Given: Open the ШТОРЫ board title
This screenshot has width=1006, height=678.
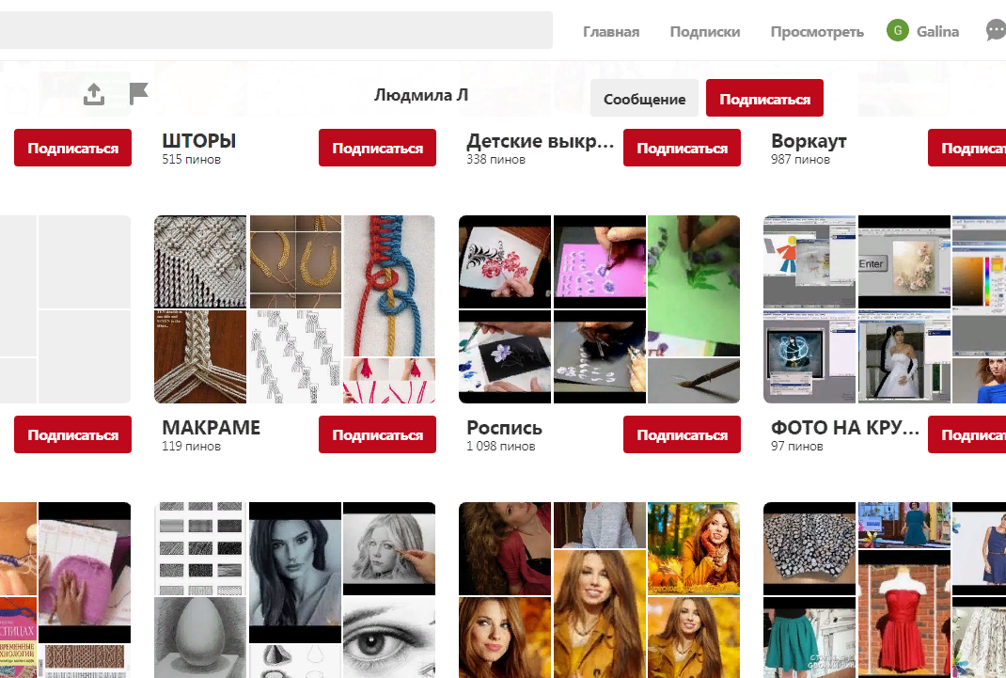Looking at the screenshot, I should click(199, 140).
